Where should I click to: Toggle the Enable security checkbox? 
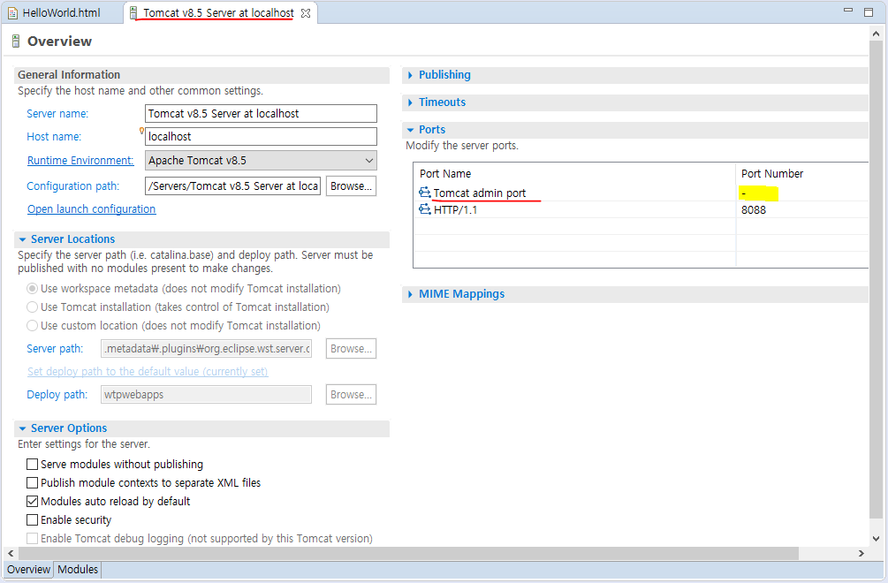click(33, 519)
